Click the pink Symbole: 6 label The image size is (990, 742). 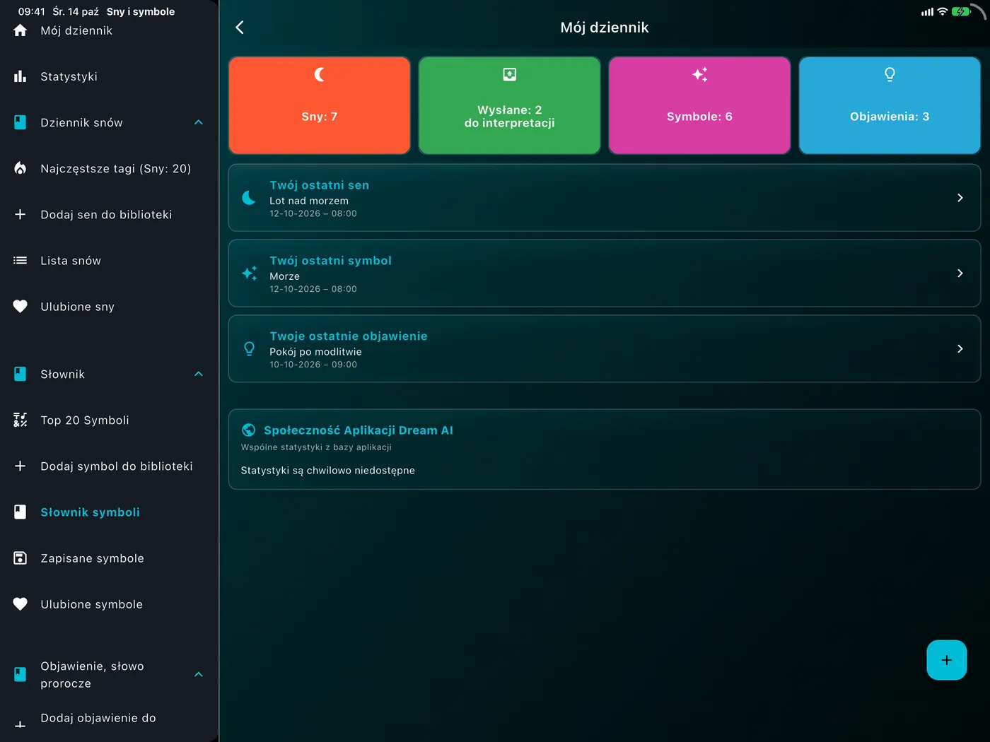tap(699, 117)
